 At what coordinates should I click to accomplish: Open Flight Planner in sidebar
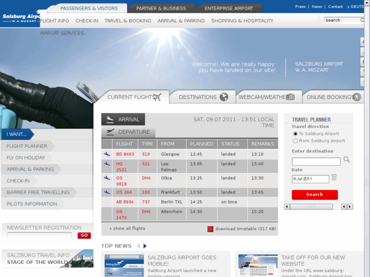(x=27, y=146)
